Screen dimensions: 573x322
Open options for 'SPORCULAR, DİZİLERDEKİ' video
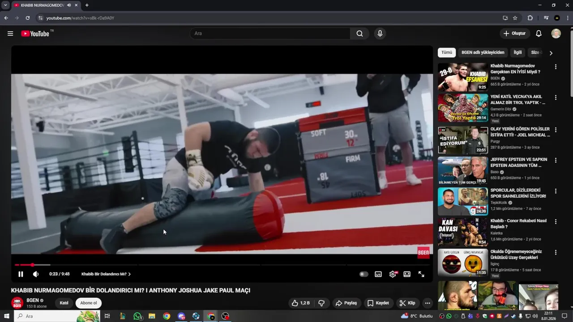(556, 191)
